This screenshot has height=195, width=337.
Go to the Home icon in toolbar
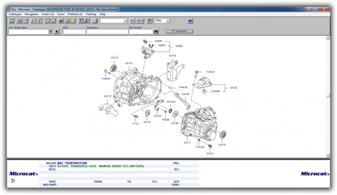[19, 21]
